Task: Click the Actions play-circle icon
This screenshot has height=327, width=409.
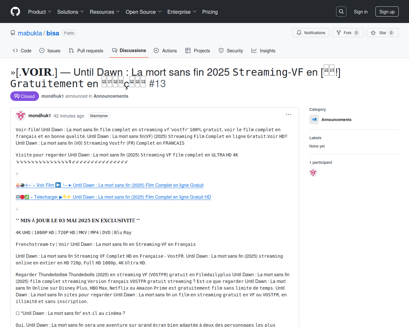Action: pos(156,50)
